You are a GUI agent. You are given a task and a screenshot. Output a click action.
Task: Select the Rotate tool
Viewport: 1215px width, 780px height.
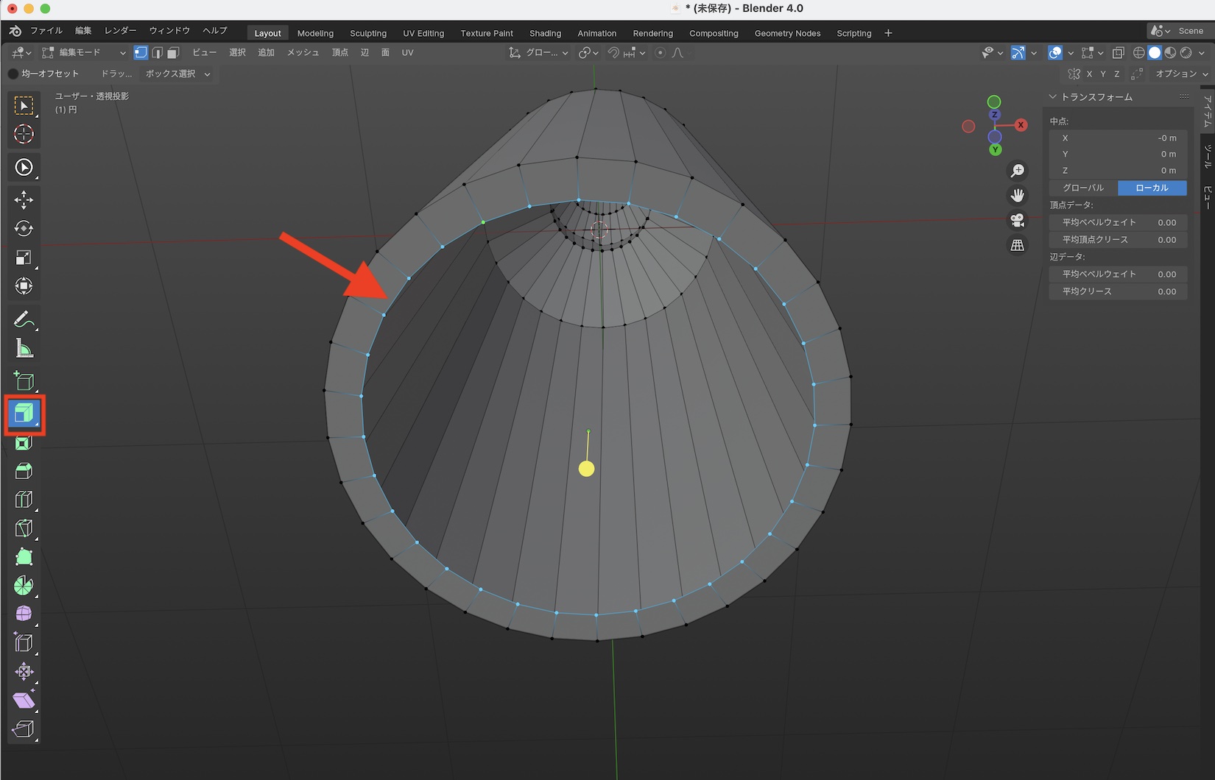tap(24, 229)
